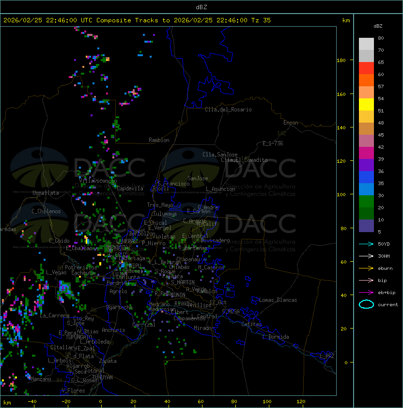
Task: Click the Uspallata map label
Action: point(46,193)
